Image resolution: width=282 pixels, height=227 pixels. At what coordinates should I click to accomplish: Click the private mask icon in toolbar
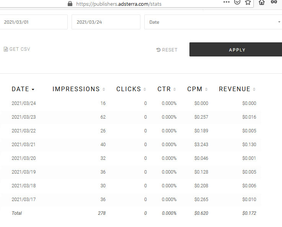point(274,2)
